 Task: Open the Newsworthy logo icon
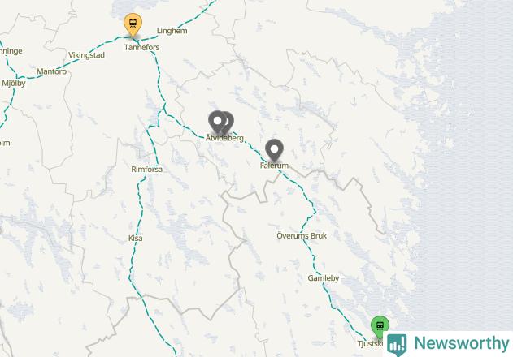397,345
